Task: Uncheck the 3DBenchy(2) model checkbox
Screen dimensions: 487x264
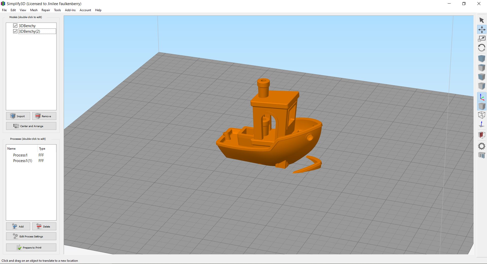Action: 15,31
